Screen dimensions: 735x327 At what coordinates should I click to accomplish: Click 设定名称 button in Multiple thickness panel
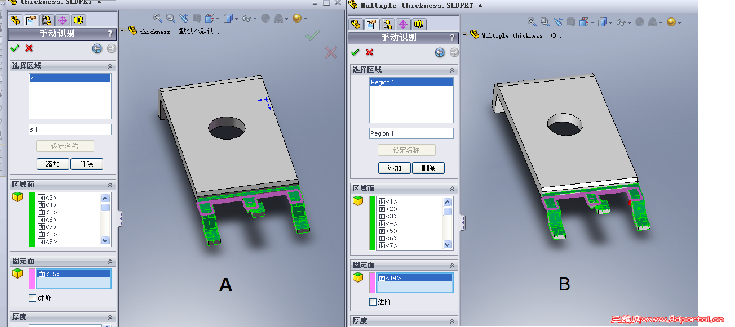pyautogui.click(x=406, y=150)
